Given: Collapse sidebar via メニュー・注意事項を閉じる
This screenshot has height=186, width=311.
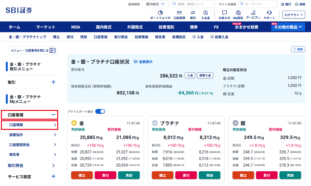Looking at the screenshot, I should tap(33, 50).
